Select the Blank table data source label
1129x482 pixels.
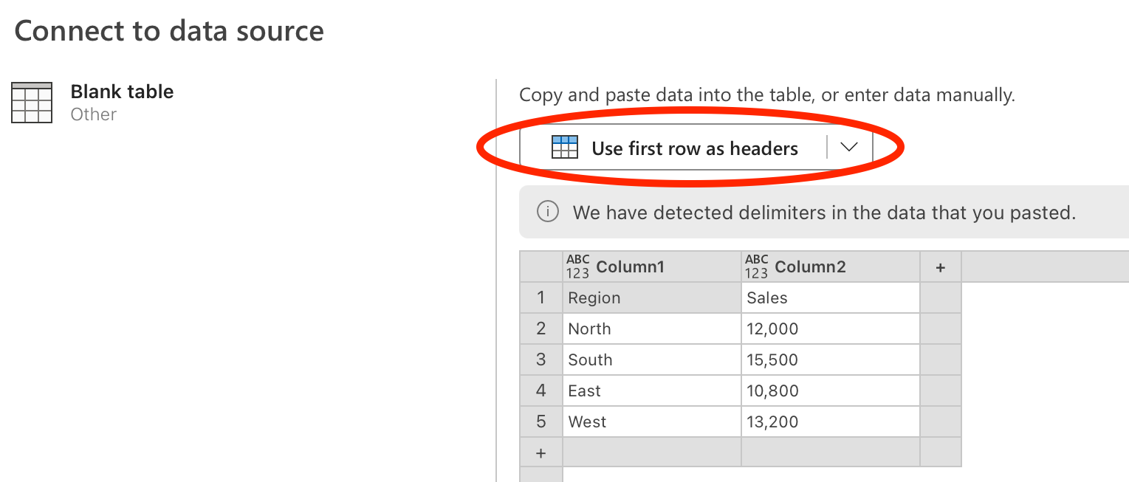(x=122, y=92)
